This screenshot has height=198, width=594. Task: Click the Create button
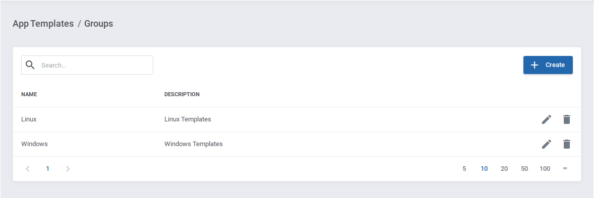(x=548, y=65)
